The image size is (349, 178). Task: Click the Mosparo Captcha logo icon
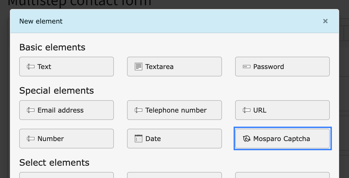(246, 139)
